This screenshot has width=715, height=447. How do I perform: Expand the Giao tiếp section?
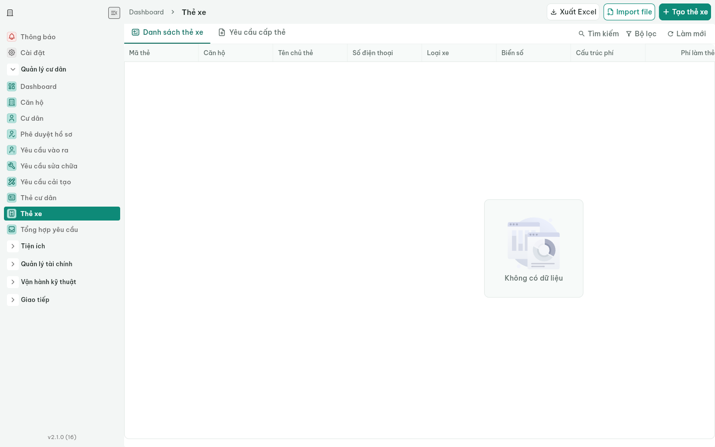[x=13, y=300]
